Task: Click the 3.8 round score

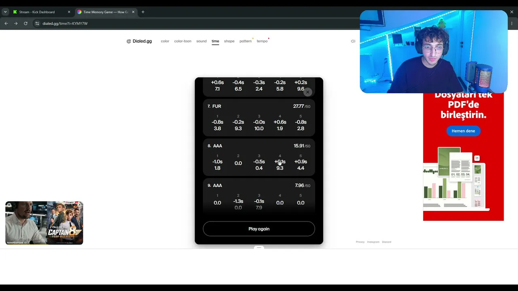Action: pyautogui.click(x=217, y=129)
